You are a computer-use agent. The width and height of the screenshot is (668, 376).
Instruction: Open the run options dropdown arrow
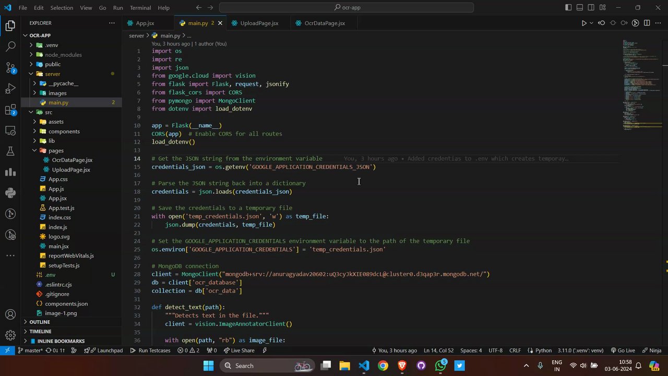click(x=591, y=23)
